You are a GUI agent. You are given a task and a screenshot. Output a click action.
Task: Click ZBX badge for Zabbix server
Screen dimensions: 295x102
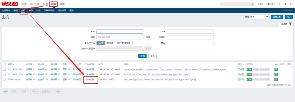249,80
